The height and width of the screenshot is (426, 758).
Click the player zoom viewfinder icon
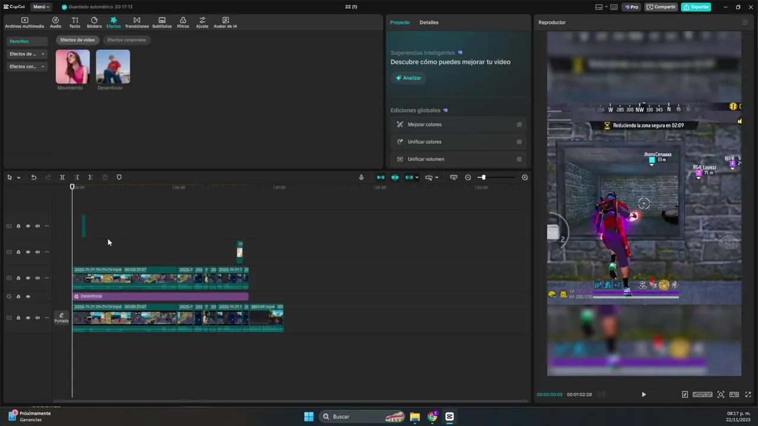721,395
